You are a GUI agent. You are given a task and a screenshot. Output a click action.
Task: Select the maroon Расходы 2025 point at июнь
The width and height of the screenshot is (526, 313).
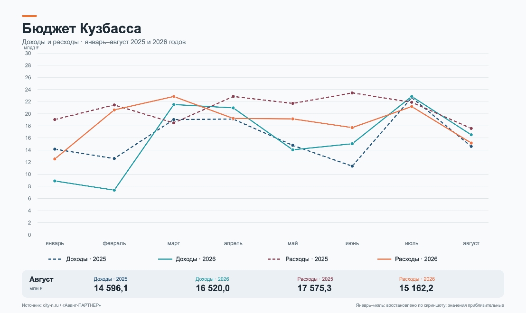tap(352, 93)
